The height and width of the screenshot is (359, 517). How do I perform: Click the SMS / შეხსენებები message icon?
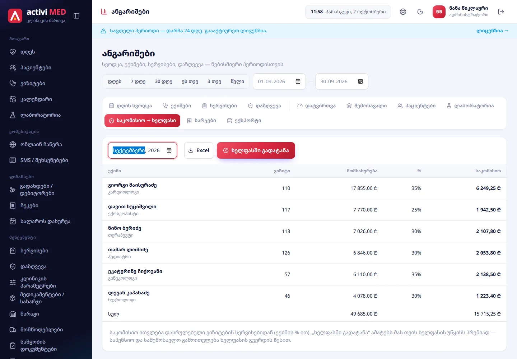(x=13, y=160)
